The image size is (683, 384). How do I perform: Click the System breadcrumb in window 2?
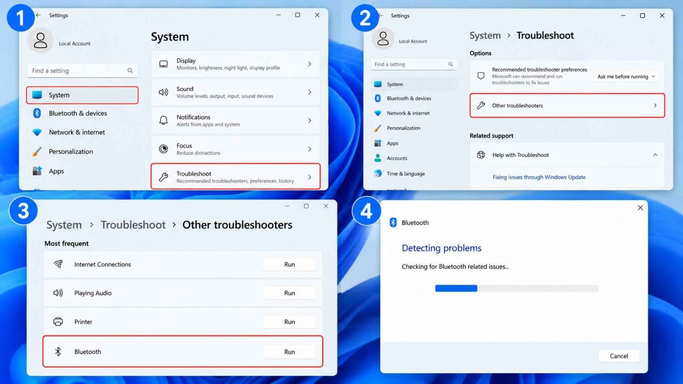485,35
